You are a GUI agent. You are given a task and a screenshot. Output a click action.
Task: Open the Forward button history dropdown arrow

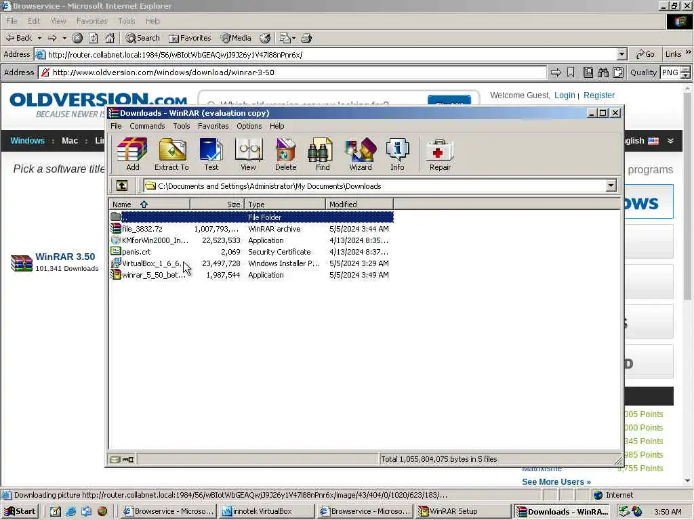[x=64, y=38]
